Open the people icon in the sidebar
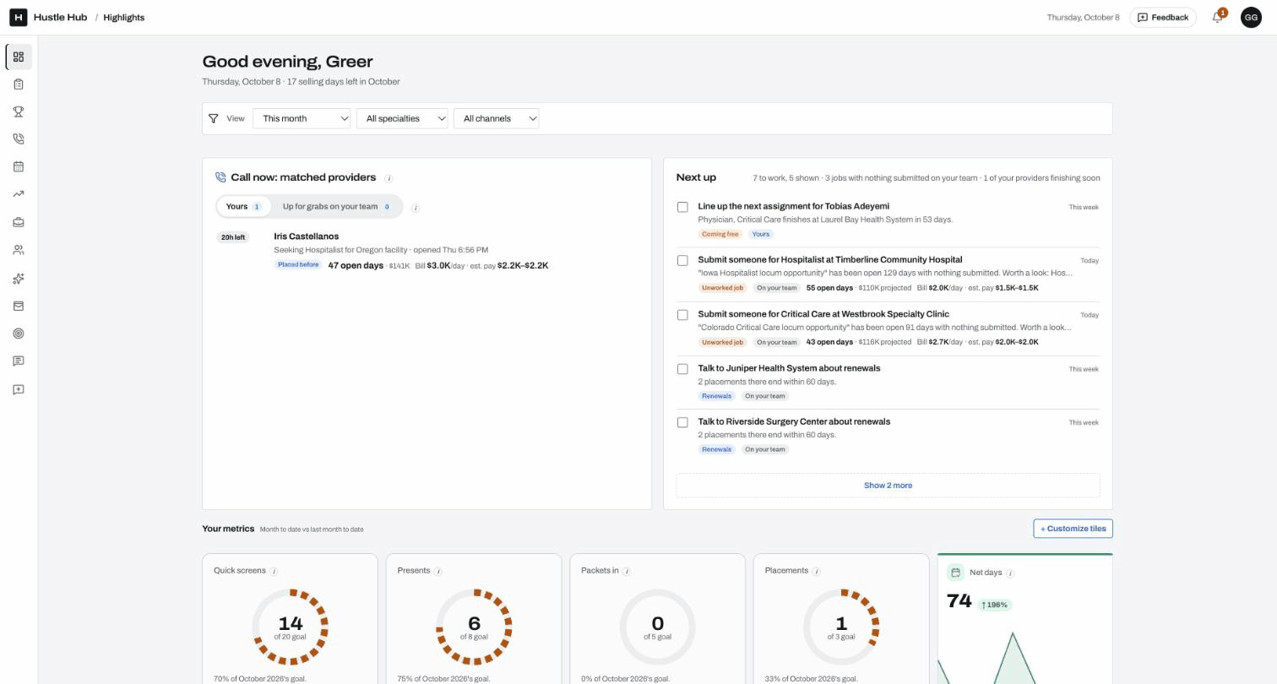This screenshot has width=1277, height=684. (19, 250)
